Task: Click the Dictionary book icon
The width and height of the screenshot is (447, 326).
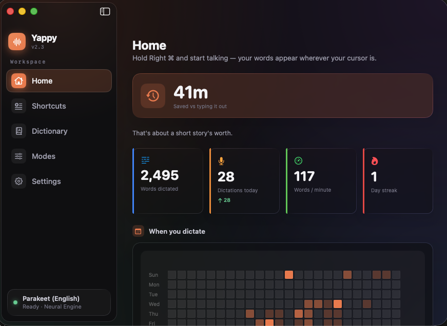Action: [19, 131]
